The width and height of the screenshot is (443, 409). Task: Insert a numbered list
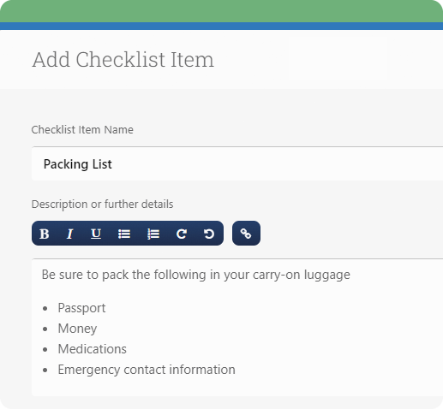(153, 234)
